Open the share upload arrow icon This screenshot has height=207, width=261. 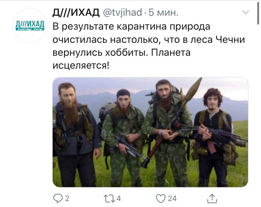pos(212,198)
